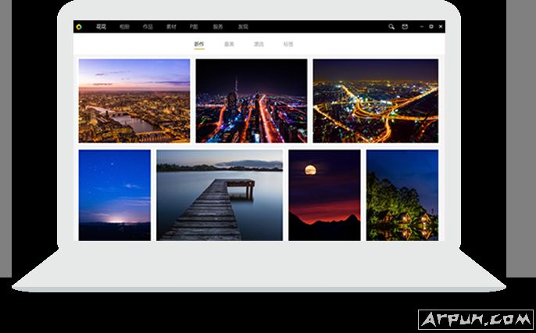
Task: Open the sunset city river photo
Action: [x=134, y=101]
